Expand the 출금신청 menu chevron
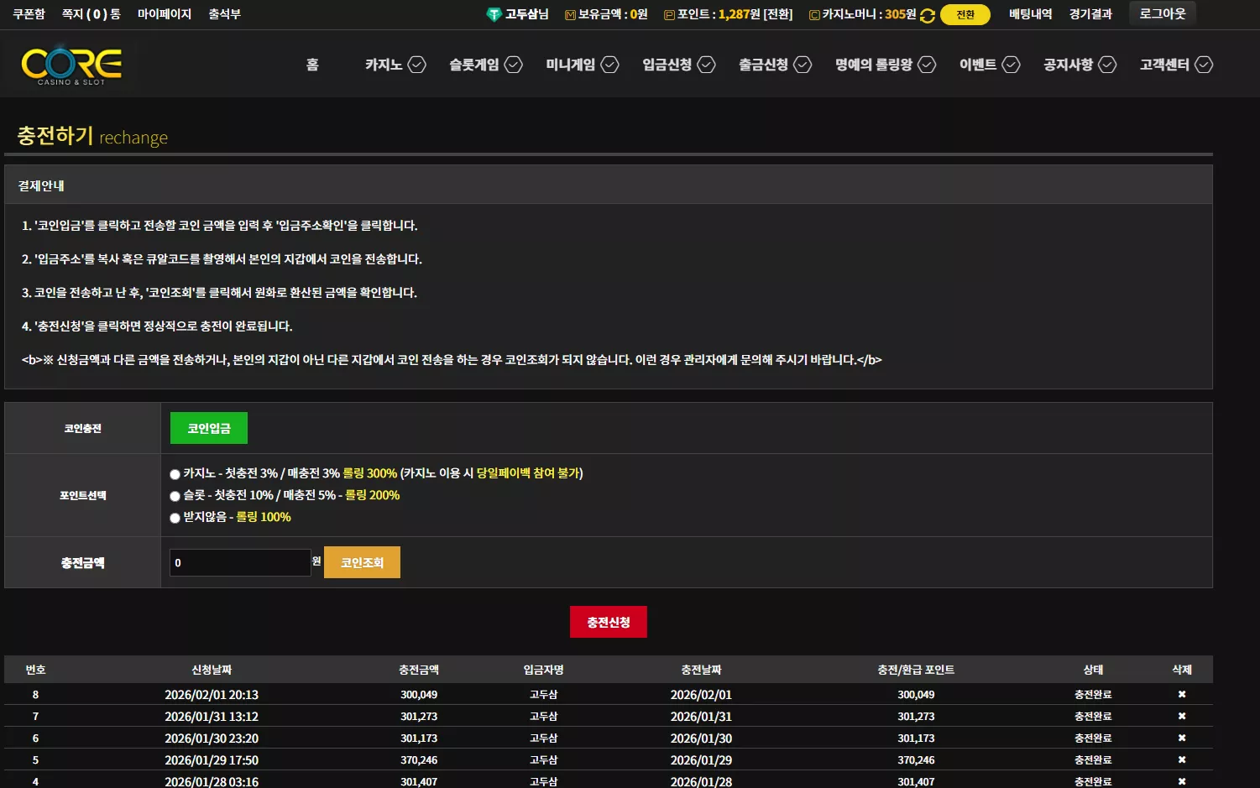1260x788 pixels. click(803, 65)
